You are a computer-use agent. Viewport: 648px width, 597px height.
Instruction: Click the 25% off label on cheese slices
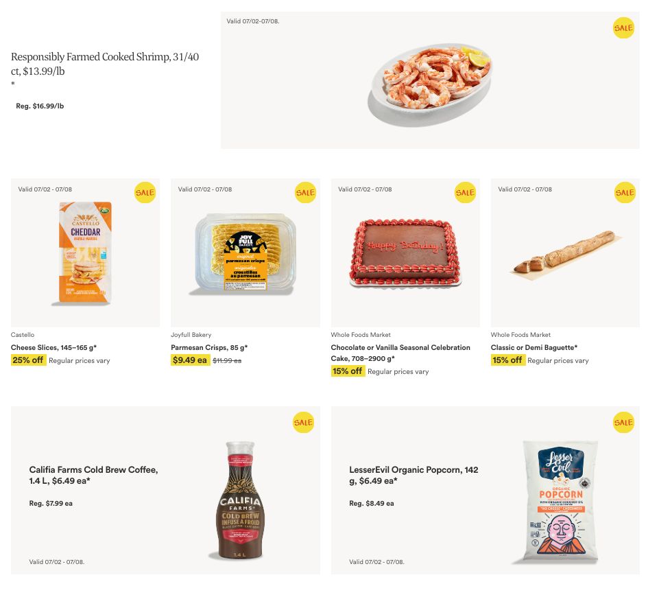(x=28, y=360)
